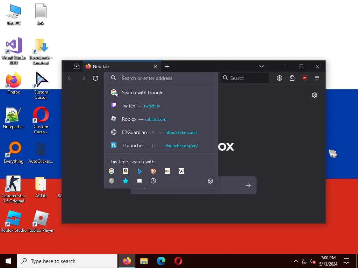Select the E2Guardian kekma.net suggestion

pyautogui.click(x=161, y=132)
